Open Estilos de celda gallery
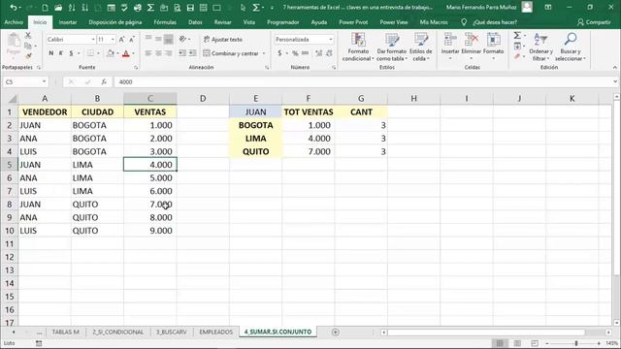This screenshot has height=349, width=621. 420,48
